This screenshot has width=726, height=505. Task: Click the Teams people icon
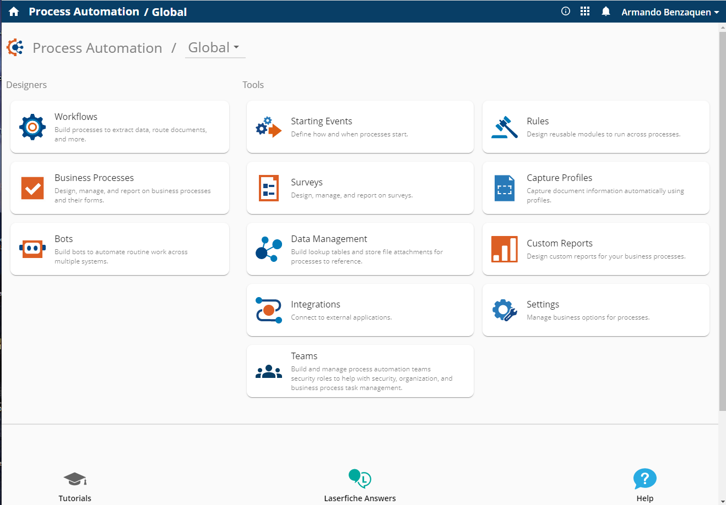[269, 371]
